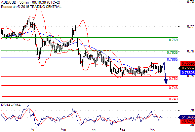
Task: Click the red 0.75595 price tag
Action: coord(187,63)
